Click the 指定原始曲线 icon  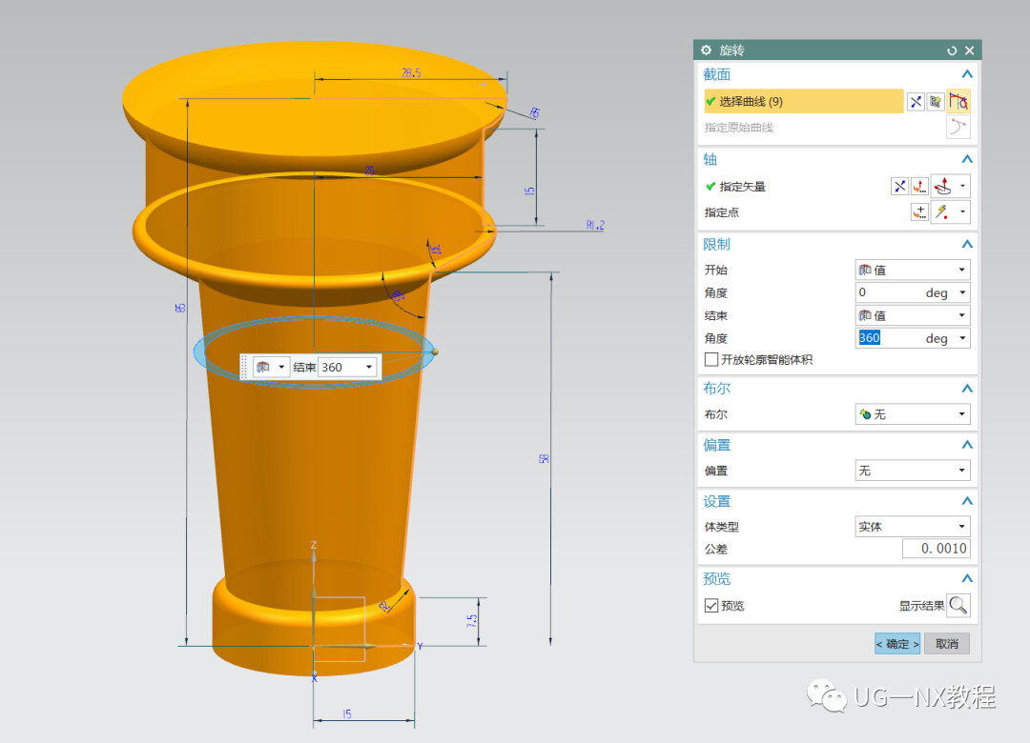(x=958, y=128)
